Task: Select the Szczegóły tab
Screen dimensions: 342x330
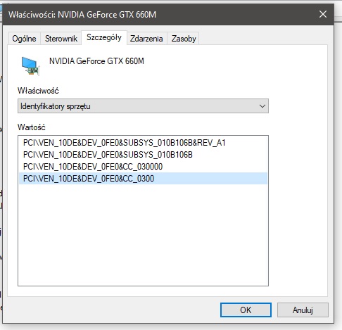Action: [104, 37]
